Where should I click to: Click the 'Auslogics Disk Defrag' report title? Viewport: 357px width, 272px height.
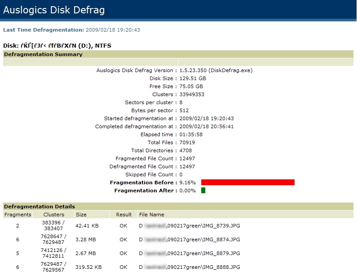(54, 10)
